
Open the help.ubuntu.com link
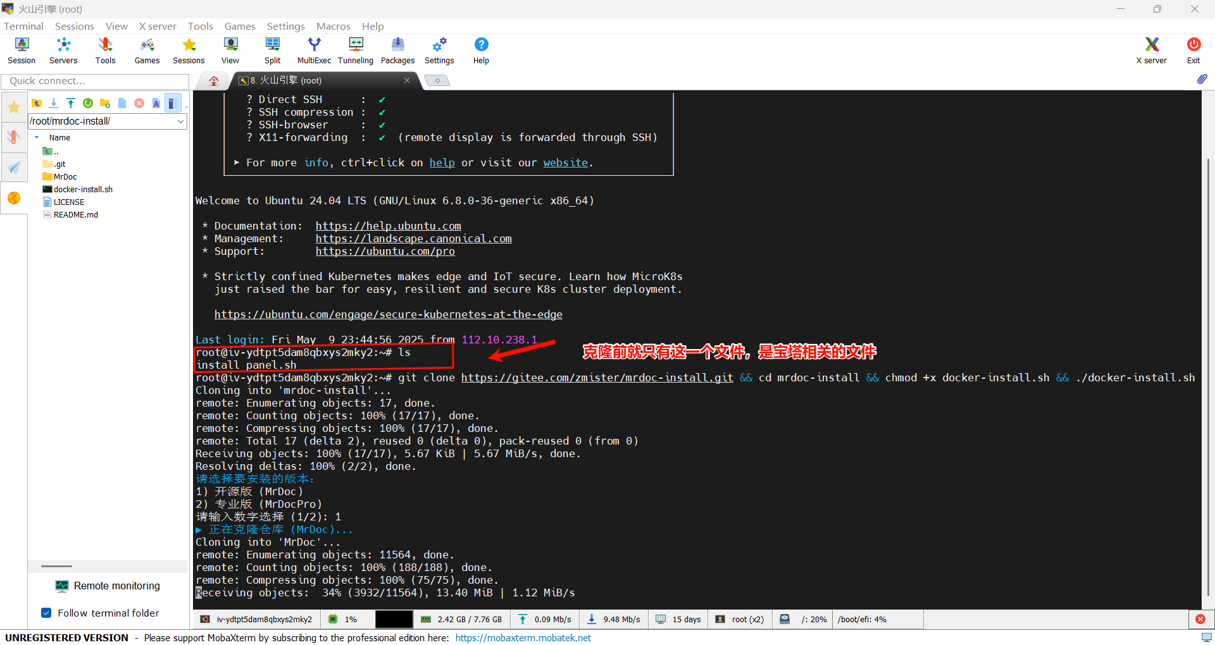(x=388, y=226)
